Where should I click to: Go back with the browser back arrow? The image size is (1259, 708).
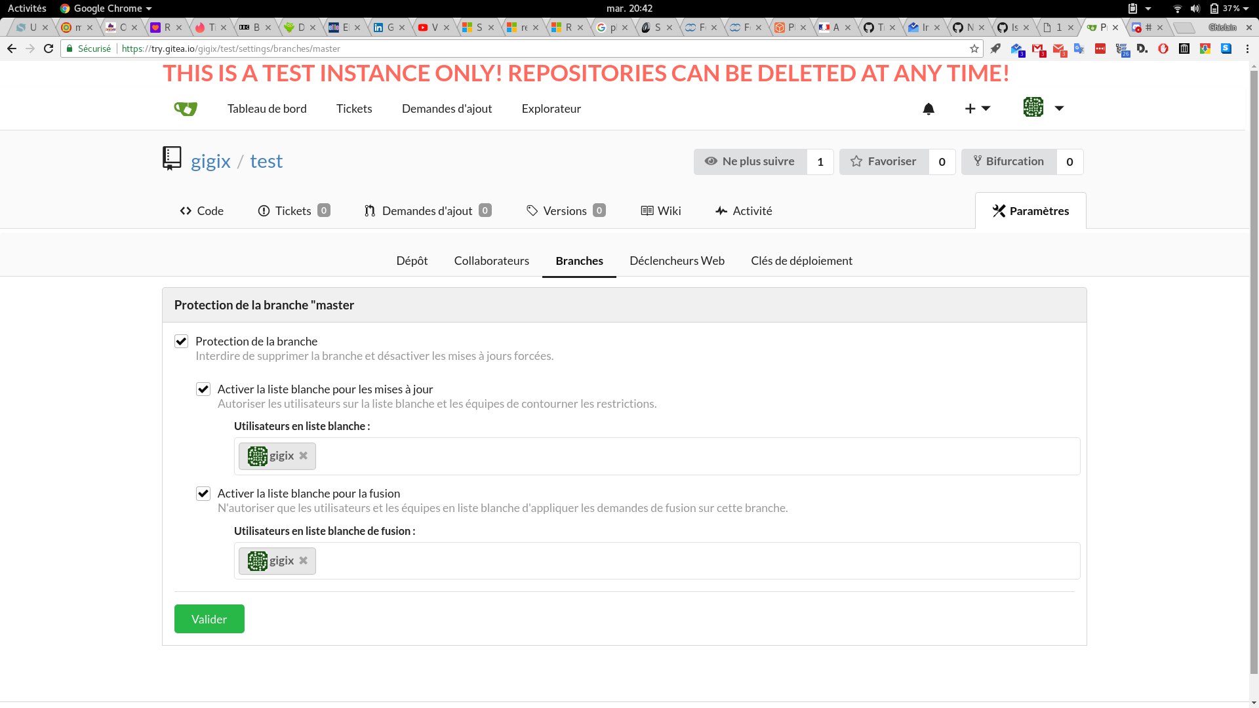coord(12,49)
